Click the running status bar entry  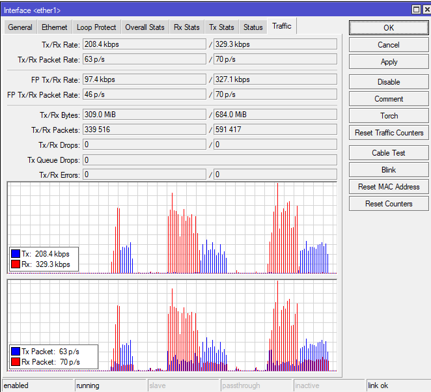tap(111, 385)
